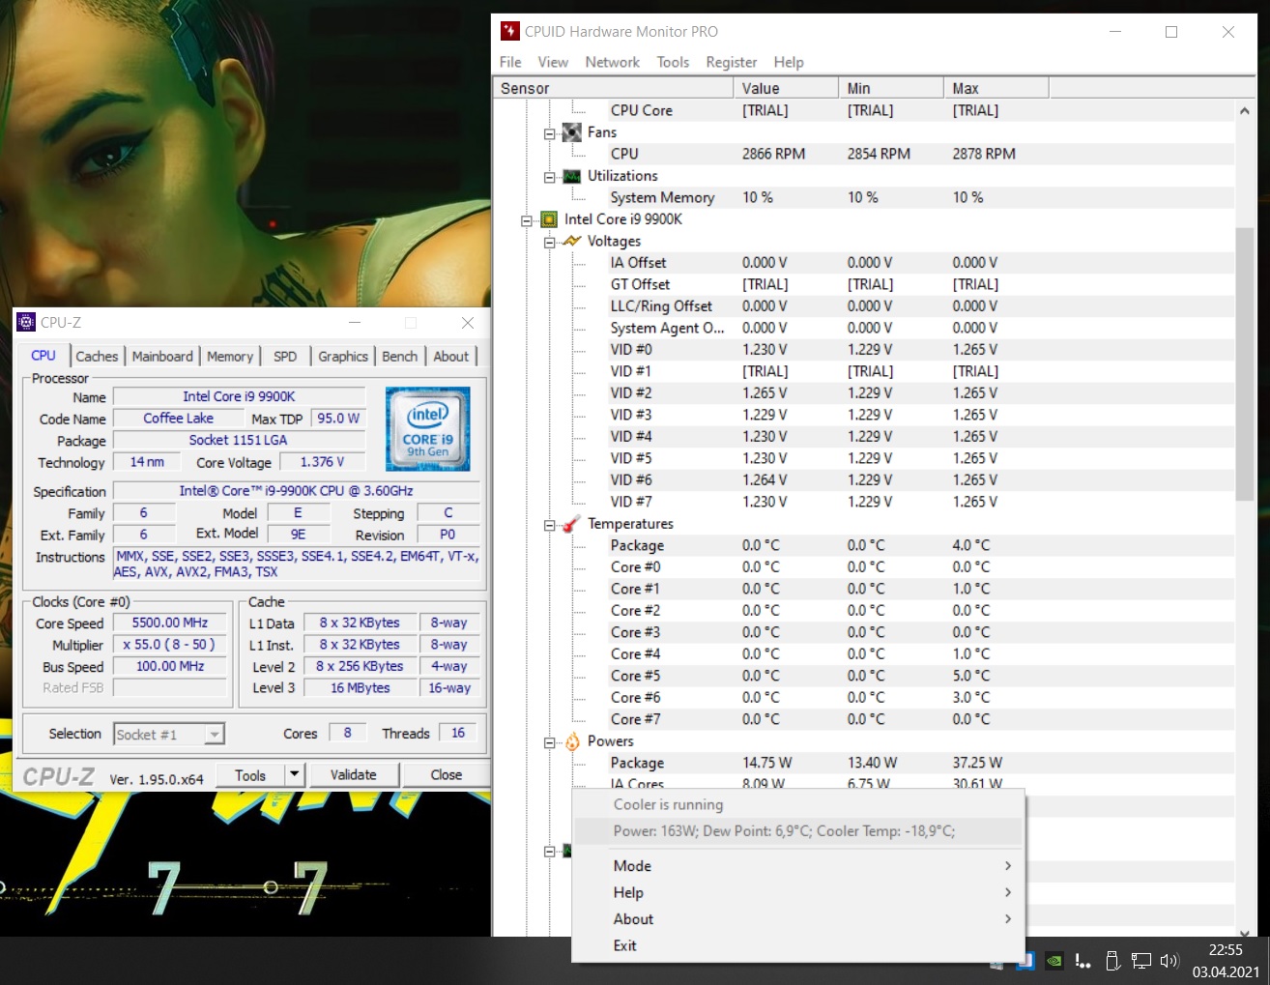1270x985 pixels.
Task: Click the scrollbar up arrow in Hardware Monitor
Action: click(x=1245, y=110)
